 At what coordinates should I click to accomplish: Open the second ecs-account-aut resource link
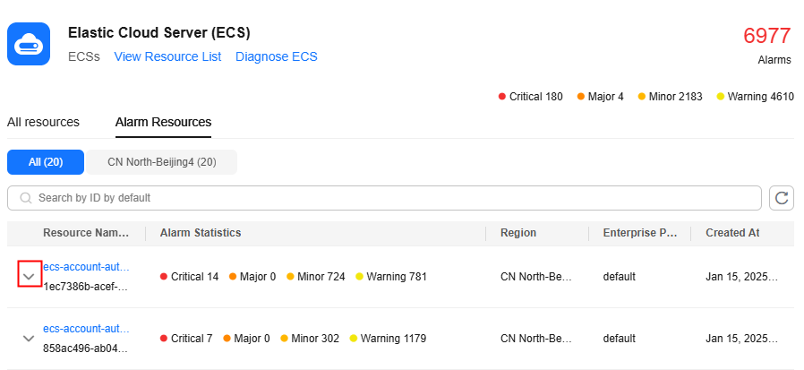coord(86,329)
